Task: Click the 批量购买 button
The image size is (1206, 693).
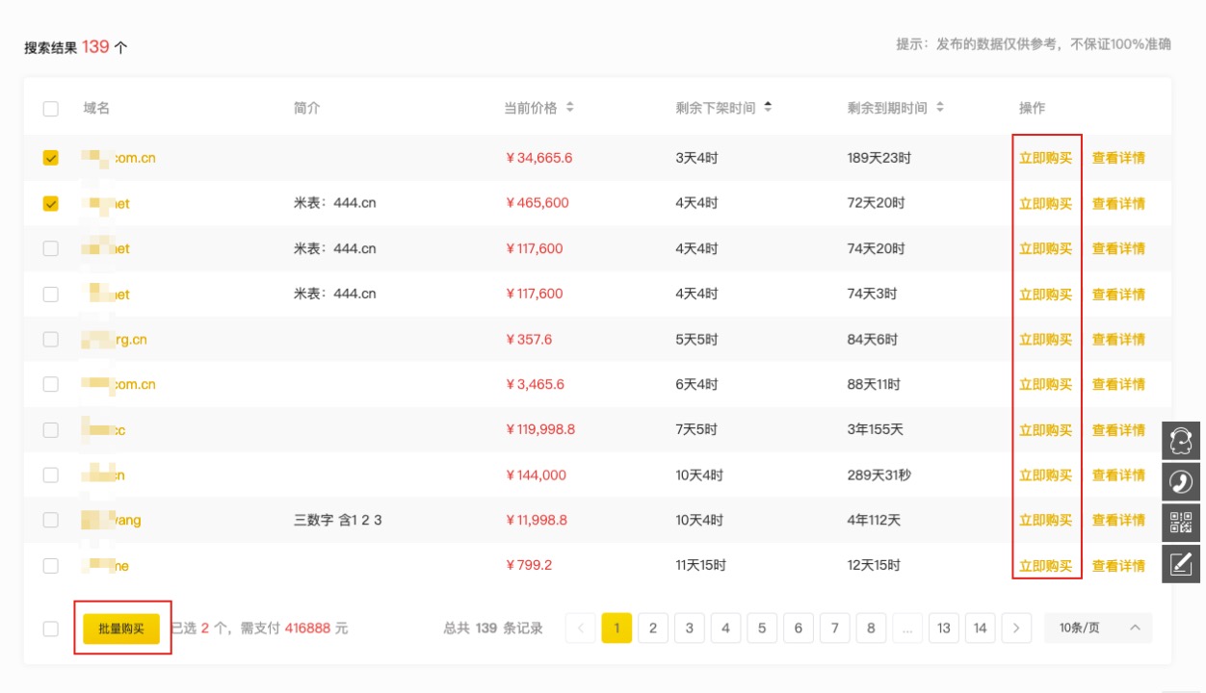Action: pyautogui.click(x=121, y=629)
